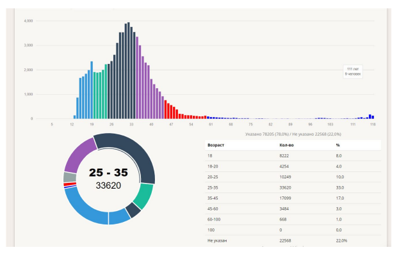Click the 17.0 percent cell
Image resolution: width=399 pixels, height=259 pixels.
coord(339,198)
